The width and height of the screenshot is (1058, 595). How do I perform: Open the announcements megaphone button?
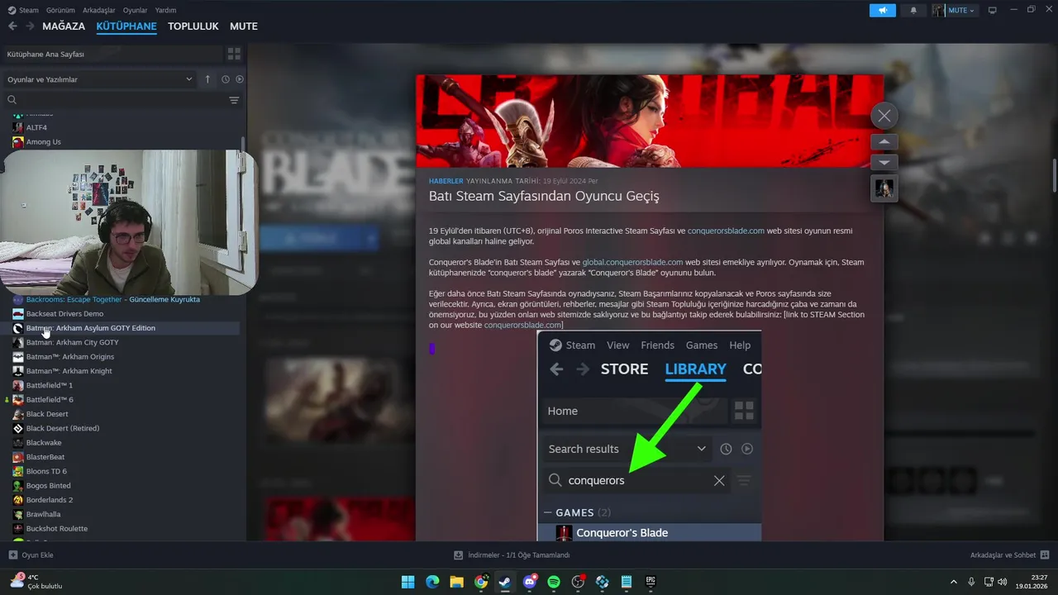(883, 10)
